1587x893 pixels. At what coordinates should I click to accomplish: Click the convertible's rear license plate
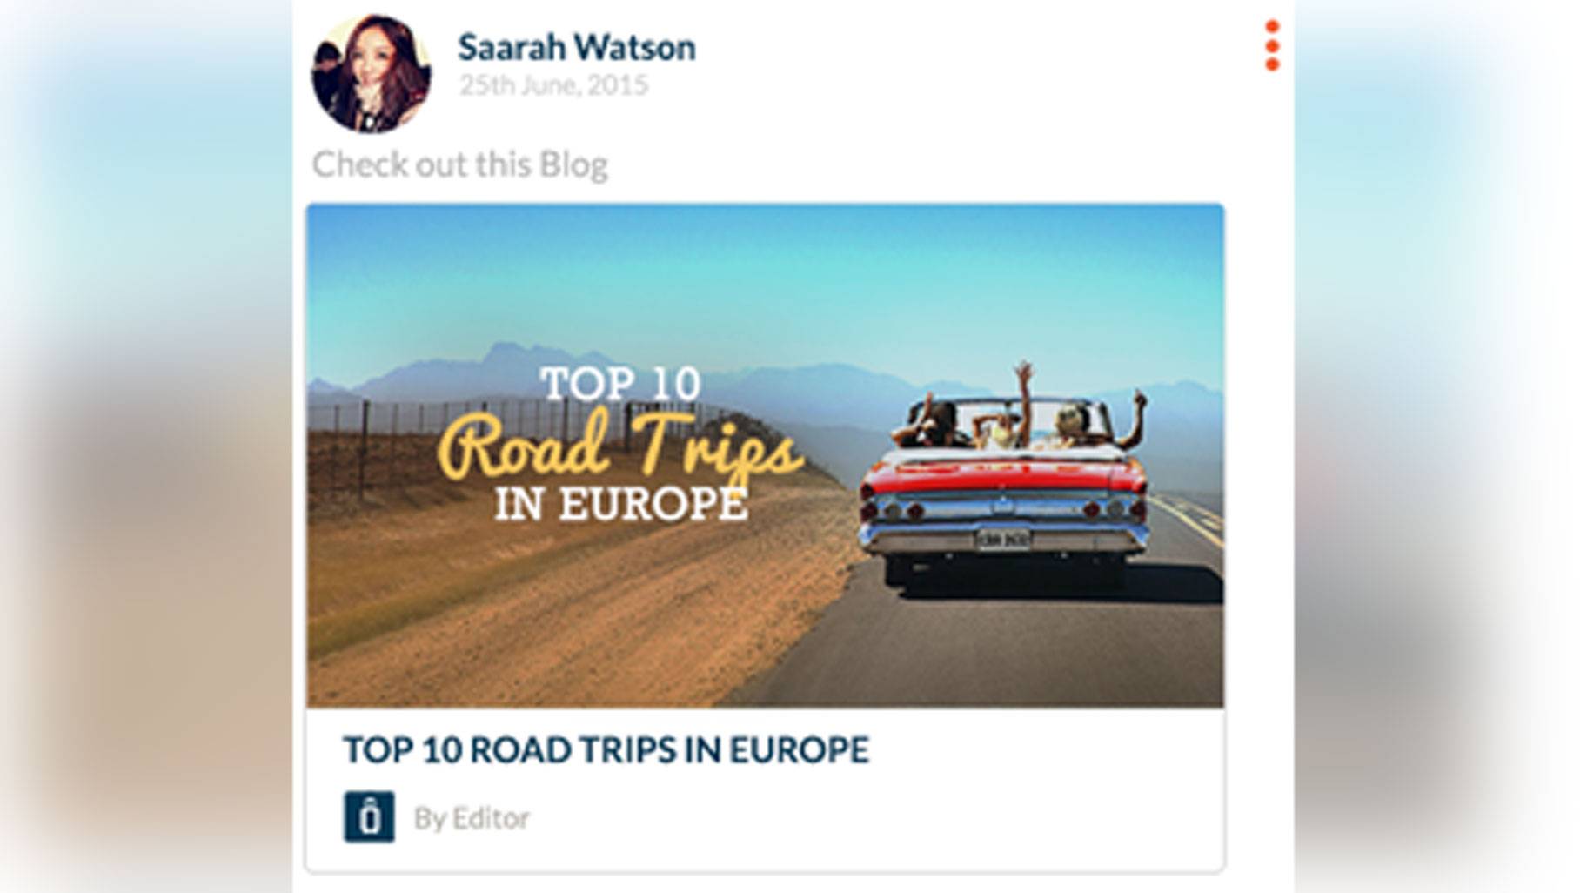[1002, 540]
